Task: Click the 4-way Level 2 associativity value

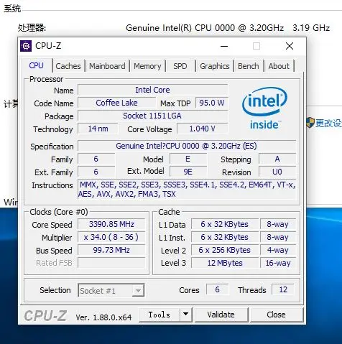Action: (278, 250)
